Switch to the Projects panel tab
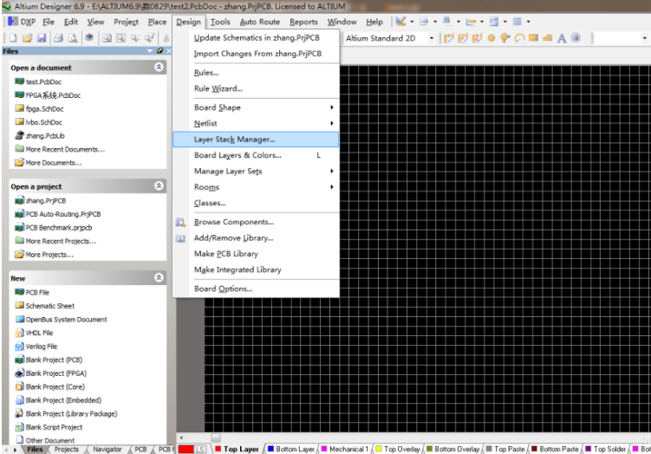 coord(67,449)
